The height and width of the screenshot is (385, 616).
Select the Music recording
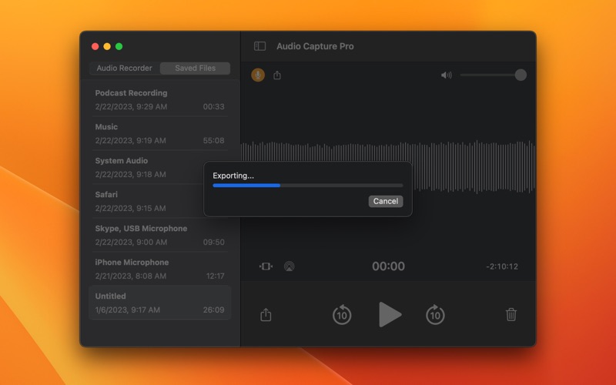coord(159,133)
